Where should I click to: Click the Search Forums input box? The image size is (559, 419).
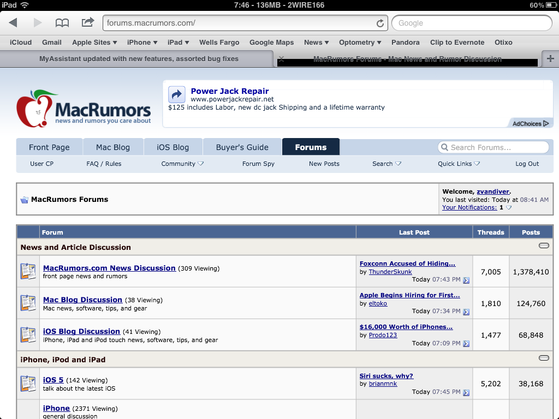tap(493, 147)
